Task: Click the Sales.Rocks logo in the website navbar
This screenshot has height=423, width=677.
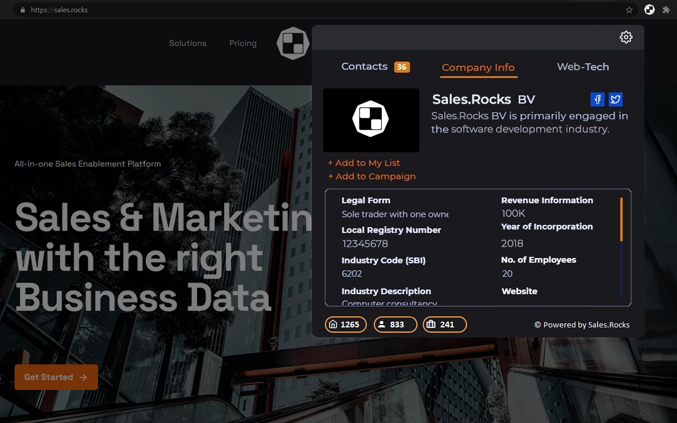Action: tap(292, 43)
